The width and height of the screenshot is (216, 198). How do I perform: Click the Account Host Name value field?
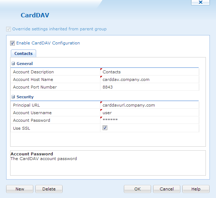click(x=150, y=79)
